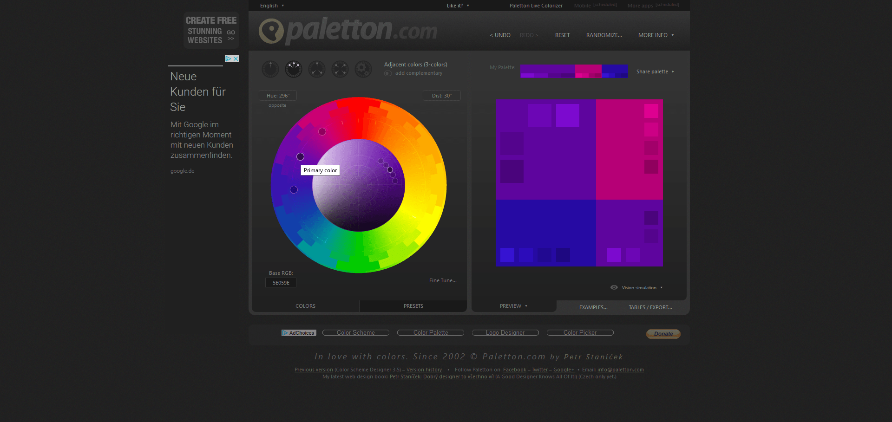Click RESET in the top menu

pyautogui.click(x=562, y=35)
